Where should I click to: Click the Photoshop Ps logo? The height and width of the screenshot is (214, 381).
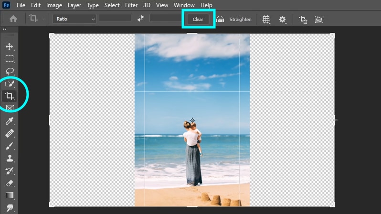6,5
